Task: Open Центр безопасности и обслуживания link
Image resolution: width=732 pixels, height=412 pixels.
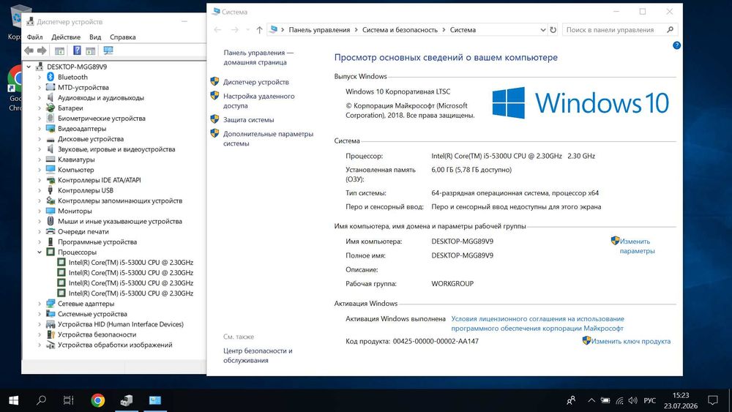Action: coord(258,356)
